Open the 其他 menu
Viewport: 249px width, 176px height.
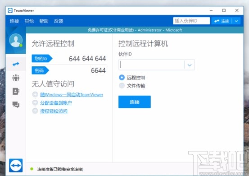point(29,21)
